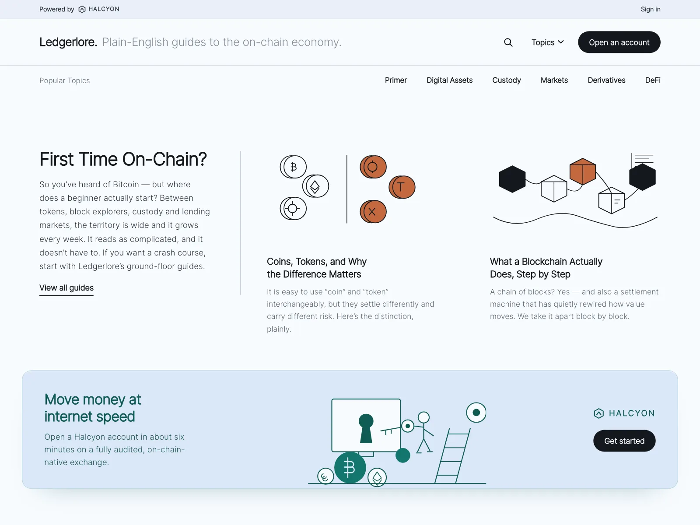This screenshot has height=525, width=700.
Task: Open the Markets topic
Action: click(x=554, y=80)
